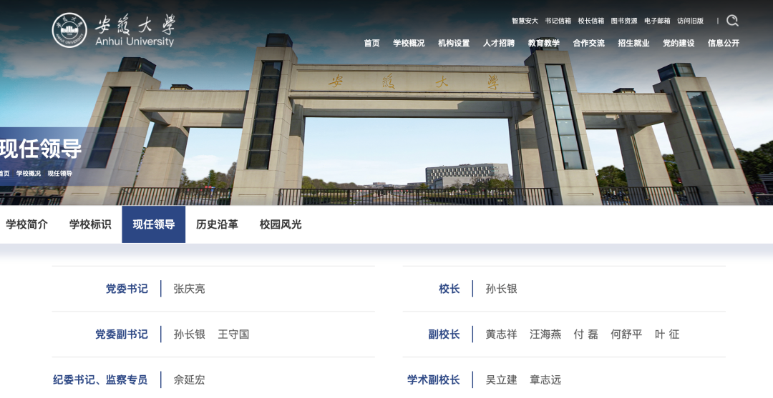Open the 电子邮箱 email link
This screenshot has height=398, width=773.
pyautogui.click(x=657, y=21)
